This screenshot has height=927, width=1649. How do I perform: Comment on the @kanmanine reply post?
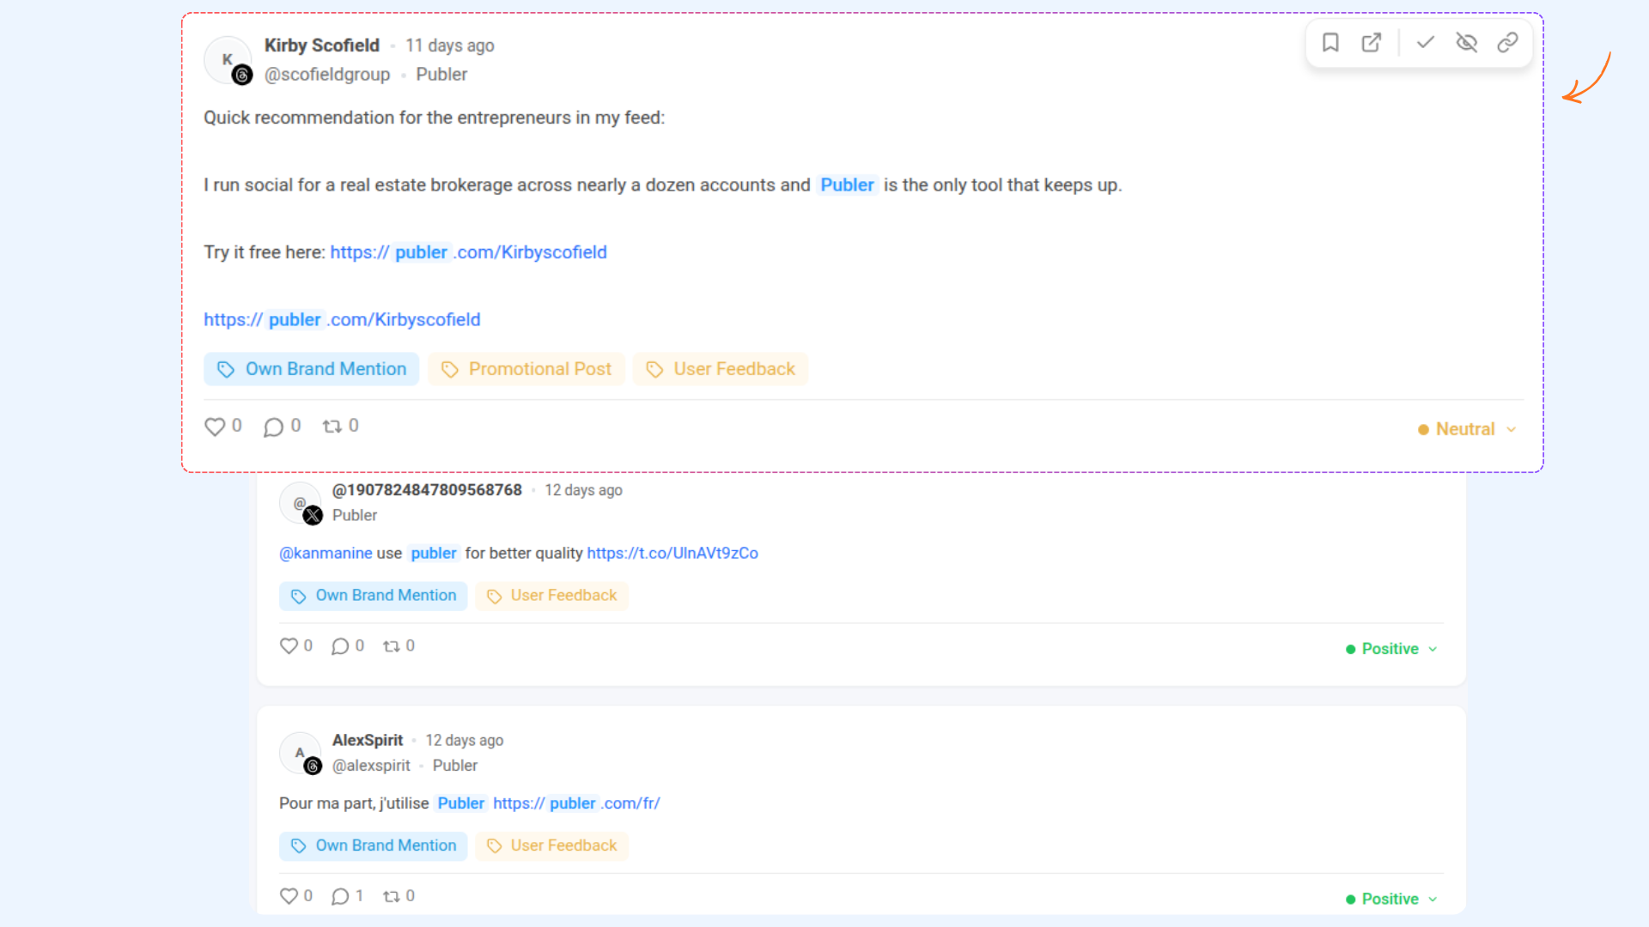(x=340, y=646)
